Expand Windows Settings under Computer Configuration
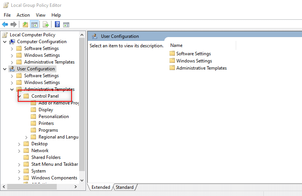 click(12, 56)
